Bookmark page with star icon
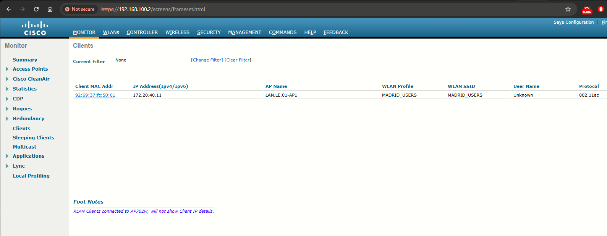 tap(568, 9)
